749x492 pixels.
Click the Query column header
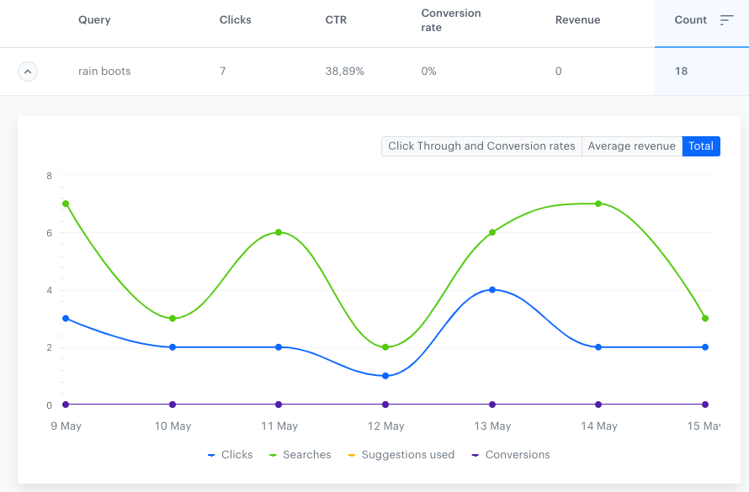coord(94,20)
